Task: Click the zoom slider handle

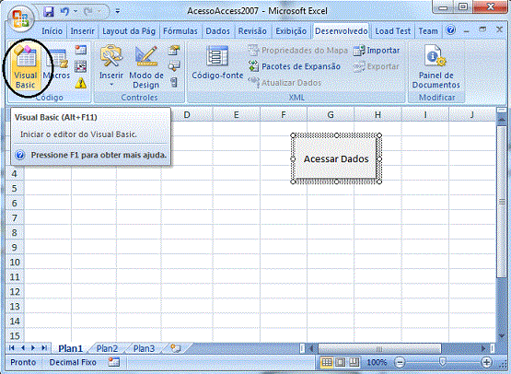Action: click(x=442, y=362)
